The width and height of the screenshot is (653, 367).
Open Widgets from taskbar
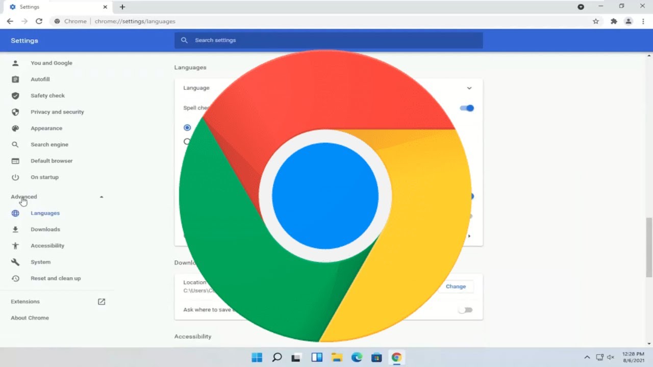(316, 357)
